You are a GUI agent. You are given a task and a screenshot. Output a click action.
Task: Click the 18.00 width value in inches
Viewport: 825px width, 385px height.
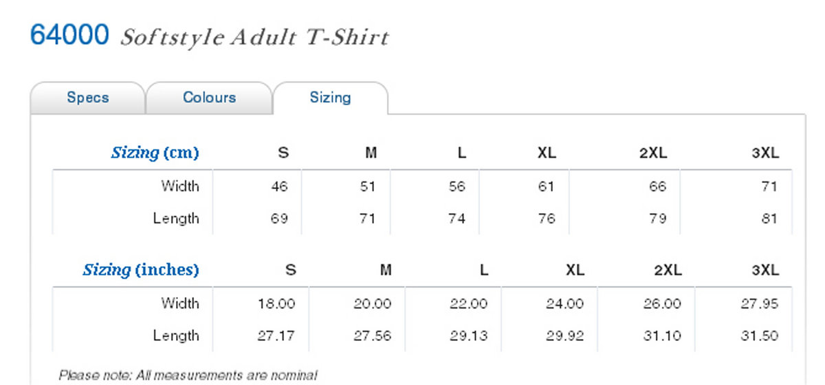[x=276, y=303]
